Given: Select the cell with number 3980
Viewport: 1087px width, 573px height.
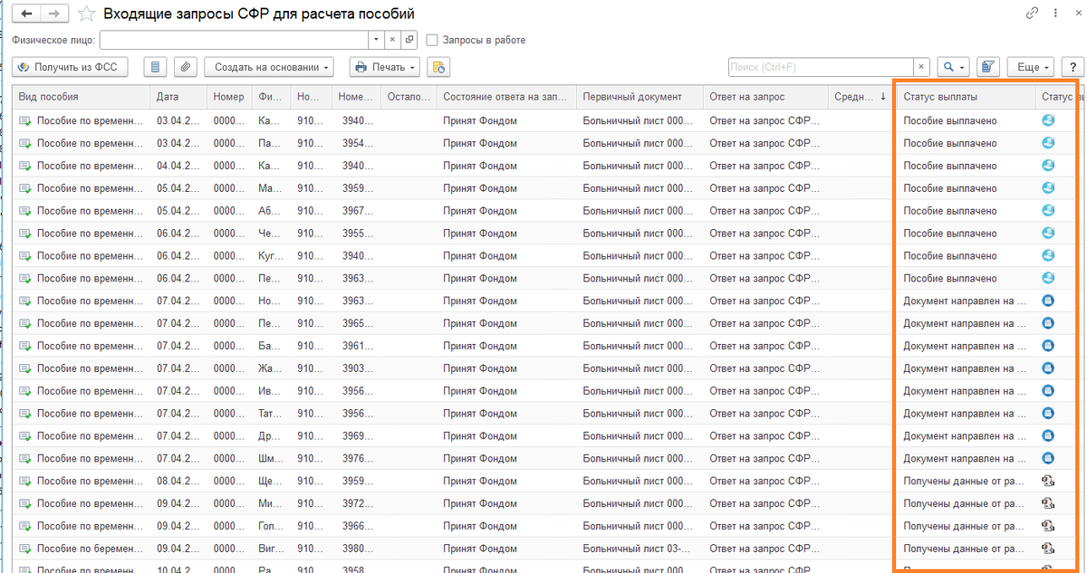Looking at the screenshot, I should 355,549.
